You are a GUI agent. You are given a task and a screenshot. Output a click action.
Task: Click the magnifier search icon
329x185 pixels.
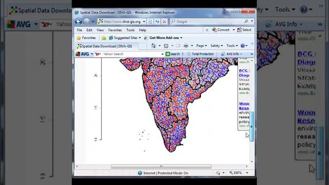pos(246,21)
